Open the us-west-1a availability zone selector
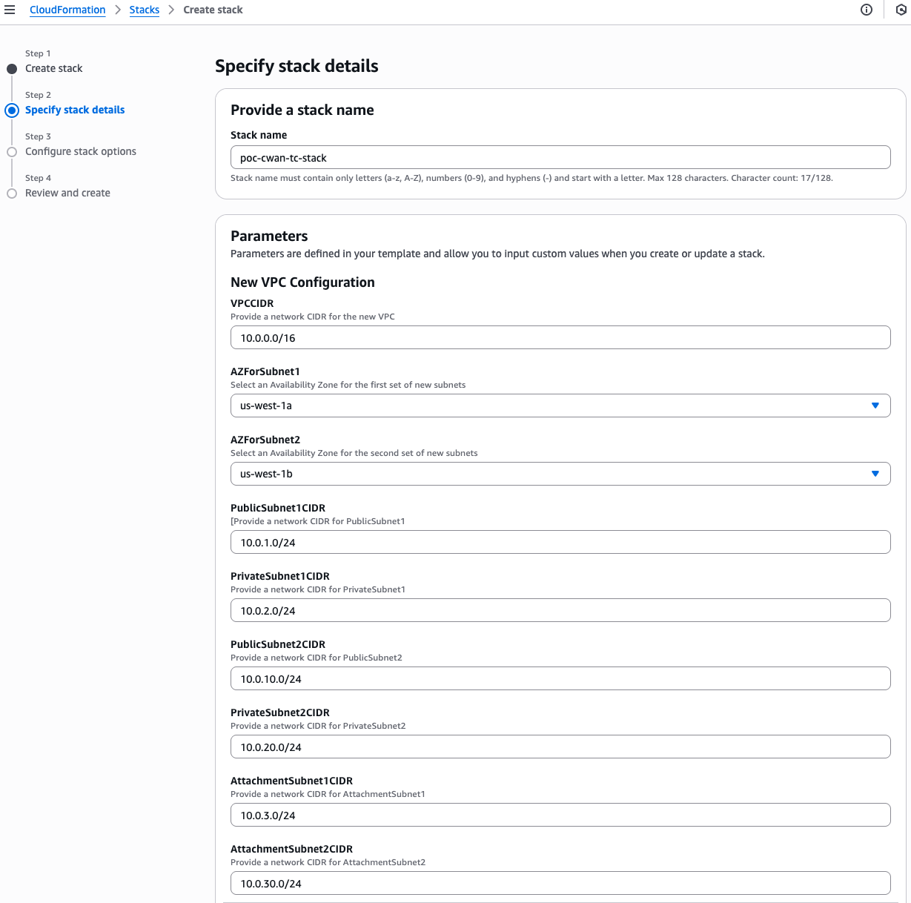The height and width of the screenshot is (903, 911). [x=549, y=406]
